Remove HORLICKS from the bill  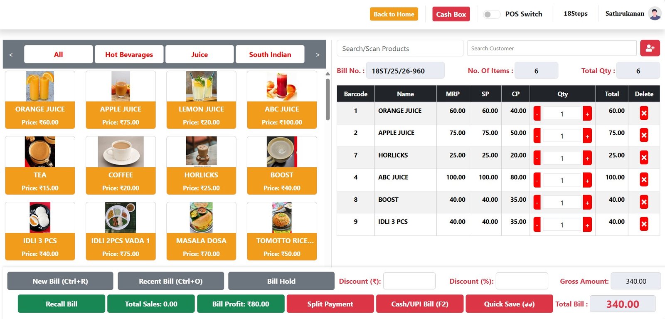[x=644, y=158]
